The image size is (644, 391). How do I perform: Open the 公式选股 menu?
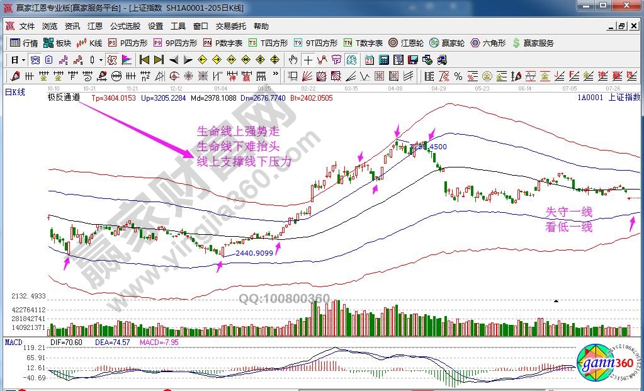tap(125, 26)
